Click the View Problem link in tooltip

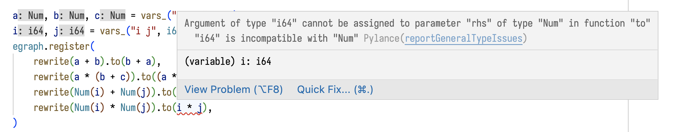coord(233,89)
